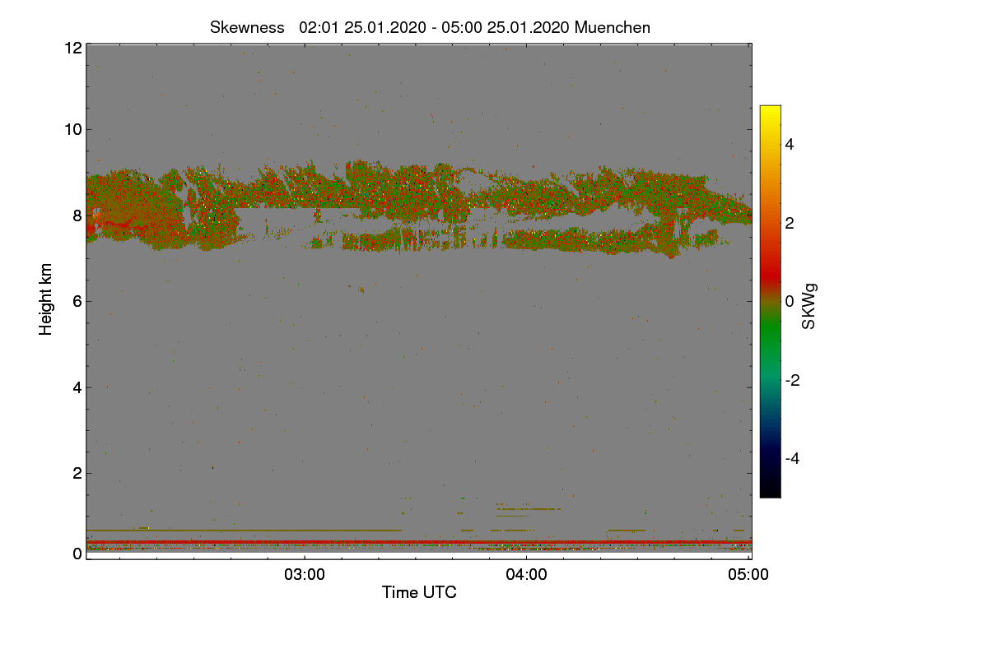Click height axis tick label 6
The height and width of the screenshot is (658, 988).
click(77, 301)
